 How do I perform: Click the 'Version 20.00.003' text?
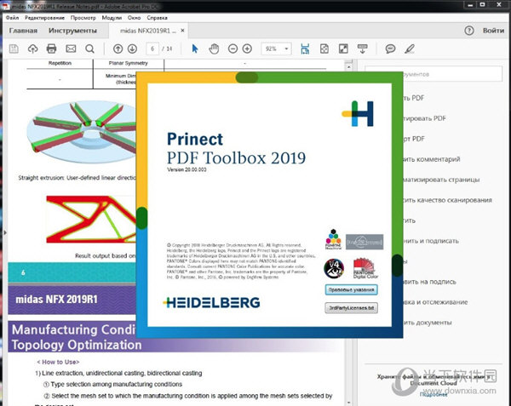click(187, 169)
